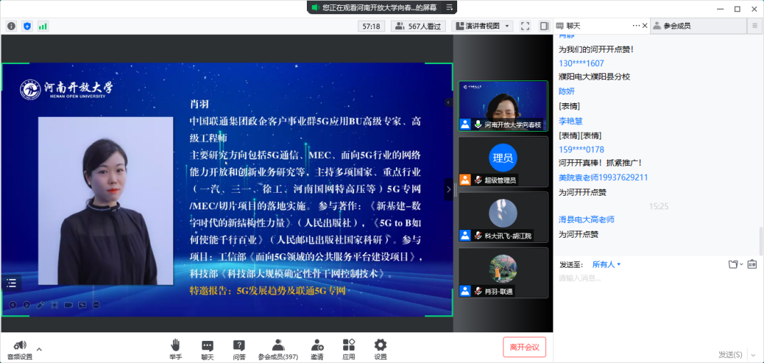Click sender name 159****0178

581,149
